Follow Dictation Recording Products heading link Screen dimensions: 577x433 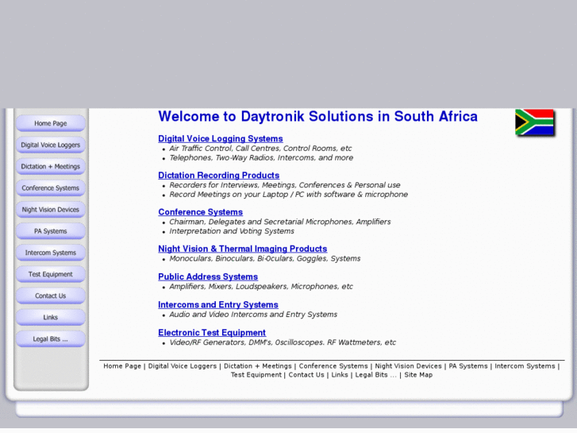click(x=218, y=176)
